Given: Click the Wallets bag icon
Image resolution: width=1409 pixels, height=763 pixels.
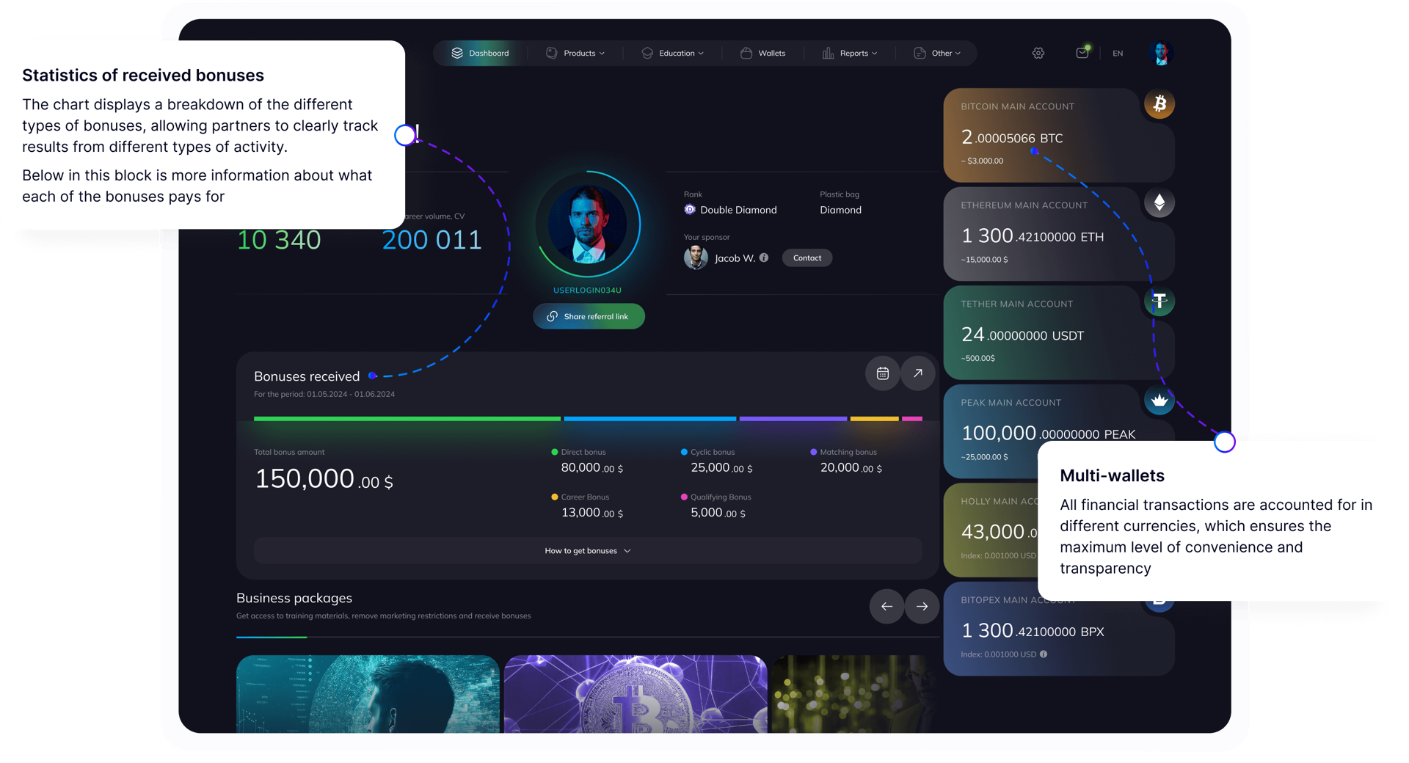Looking at the screenshot, I should pyautogui.click(x=746, y=53).
